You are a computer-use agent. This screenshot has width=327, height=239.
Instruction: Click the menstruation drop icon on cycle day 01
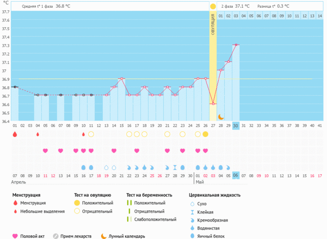15,134
